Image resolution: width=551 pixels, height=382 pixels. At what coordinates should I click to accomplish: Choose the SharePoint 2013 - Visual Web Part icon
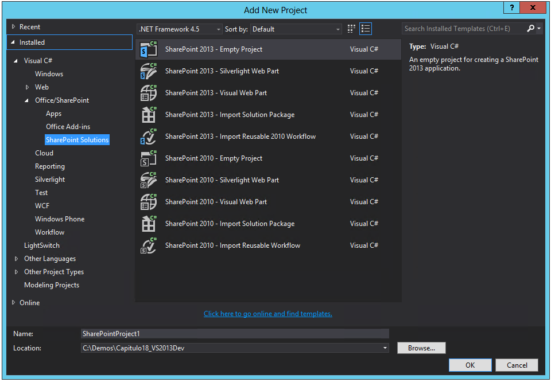(x=149, y=92)
